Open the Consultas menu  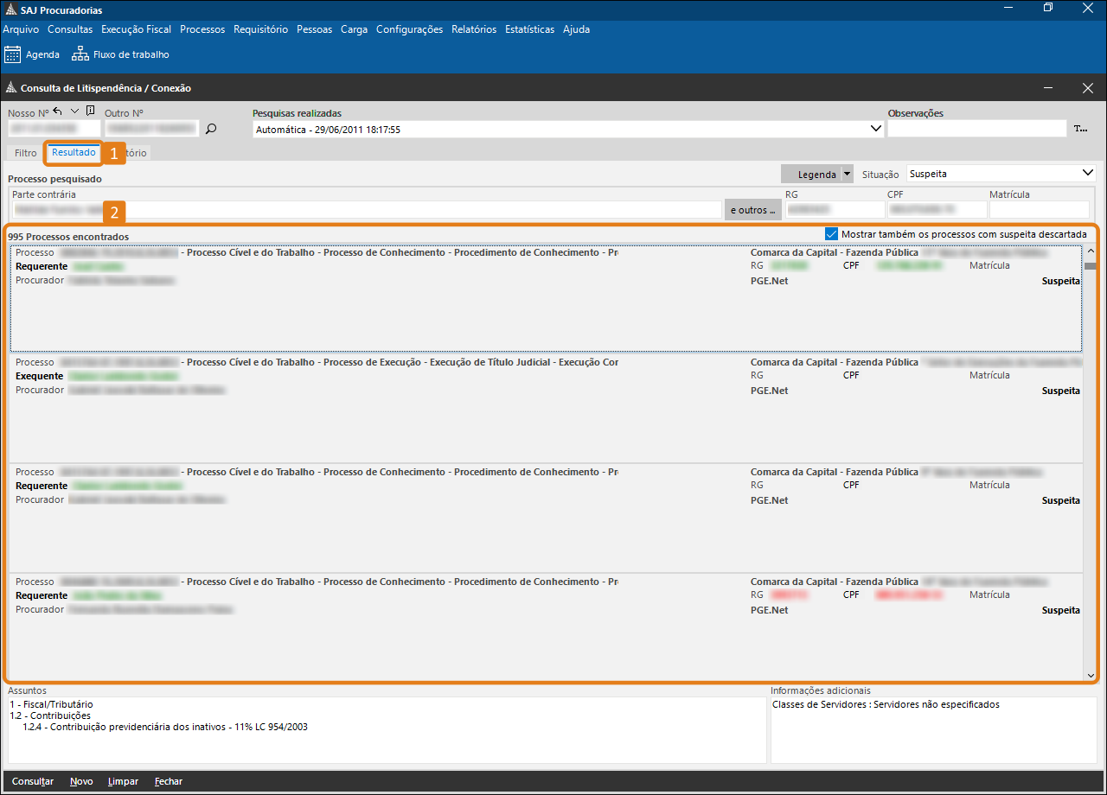pos(70,29)
